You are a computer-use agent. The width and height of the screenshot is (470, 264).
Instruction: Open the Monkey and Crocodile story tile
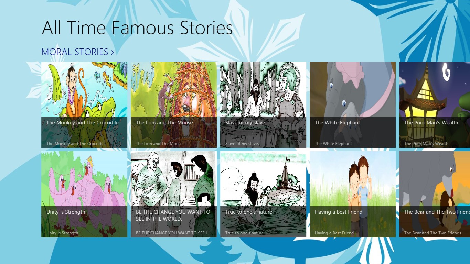point(84,105)
